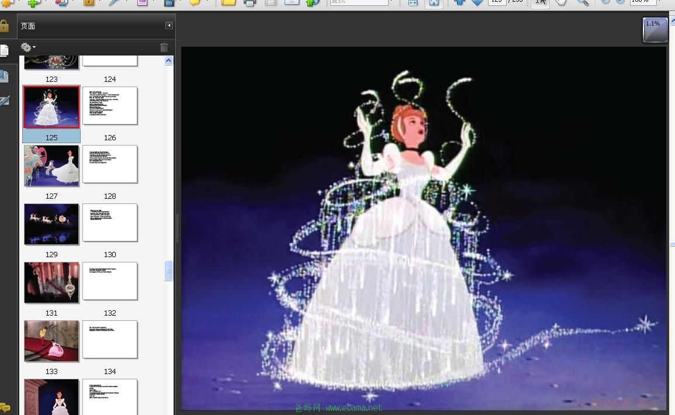
Task: Select the text selection cursor tool
Action: point(540,3)
